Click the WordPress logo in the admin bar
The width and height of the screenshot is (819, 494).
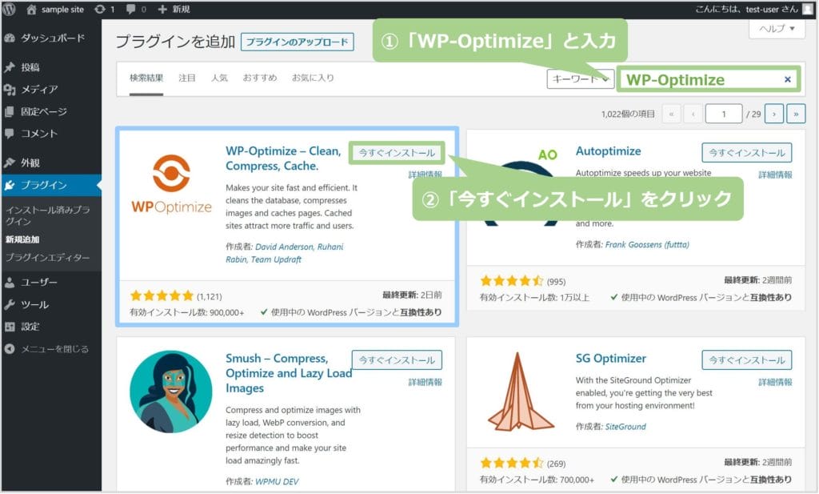click(9, 10)
